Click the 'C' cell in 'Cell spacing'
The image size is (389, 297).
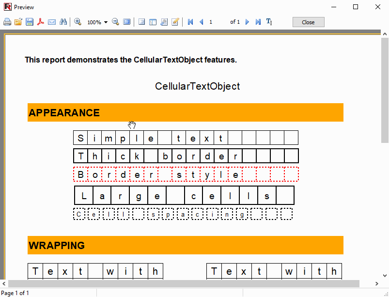(79, 214)
